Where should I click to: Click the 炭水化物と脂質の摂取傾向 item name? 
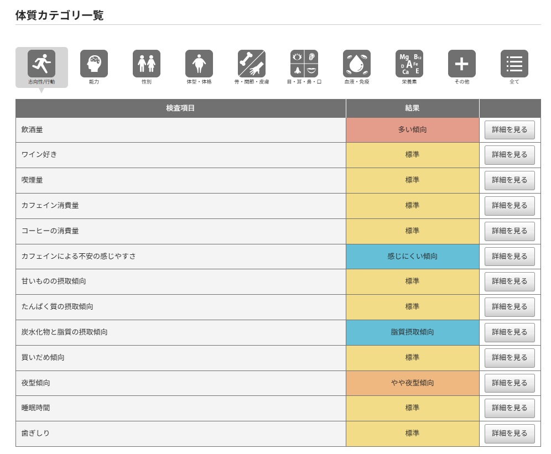[x=65, y=332]
